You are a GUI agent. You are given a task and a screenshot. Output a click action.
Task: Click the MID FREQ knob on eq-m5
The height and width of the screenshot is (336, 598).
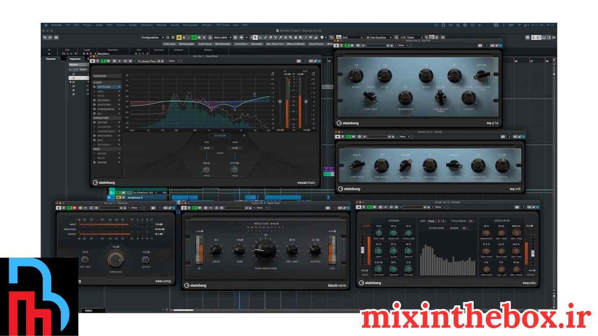click(405, 165)
